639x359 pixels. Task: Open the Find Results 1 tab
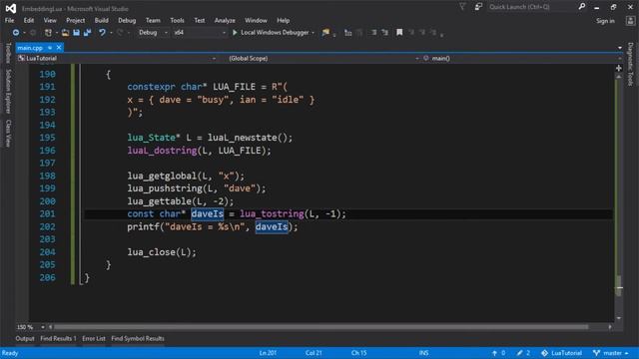[58, 339]
